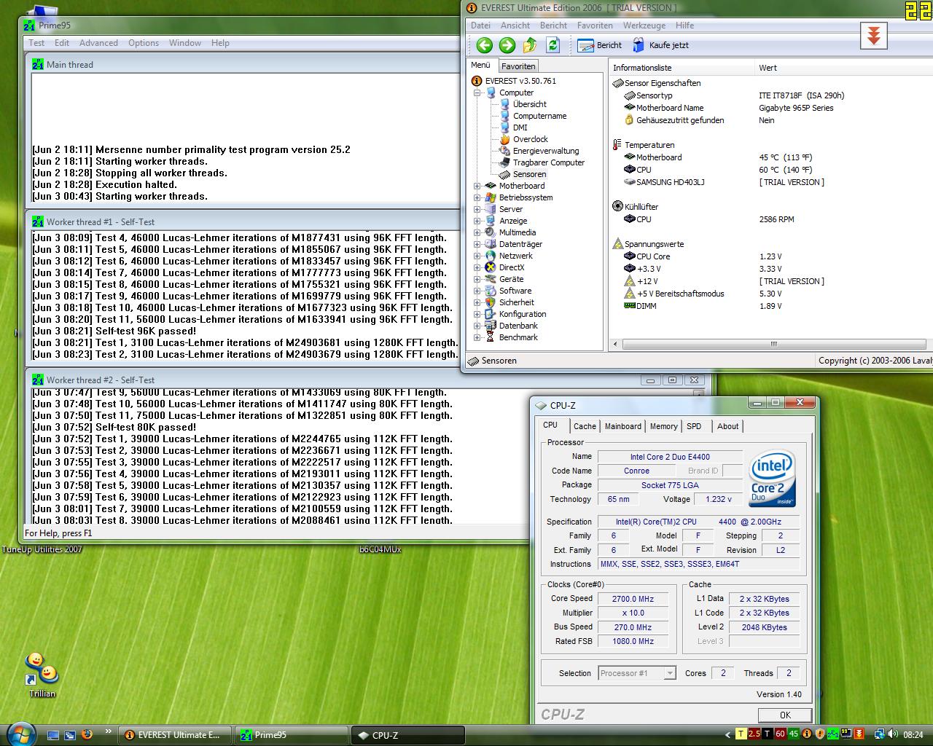Expand hidden tray icons arrow
Image resolution: width=933 pixels, height=746 pixels.
(727, 734)
